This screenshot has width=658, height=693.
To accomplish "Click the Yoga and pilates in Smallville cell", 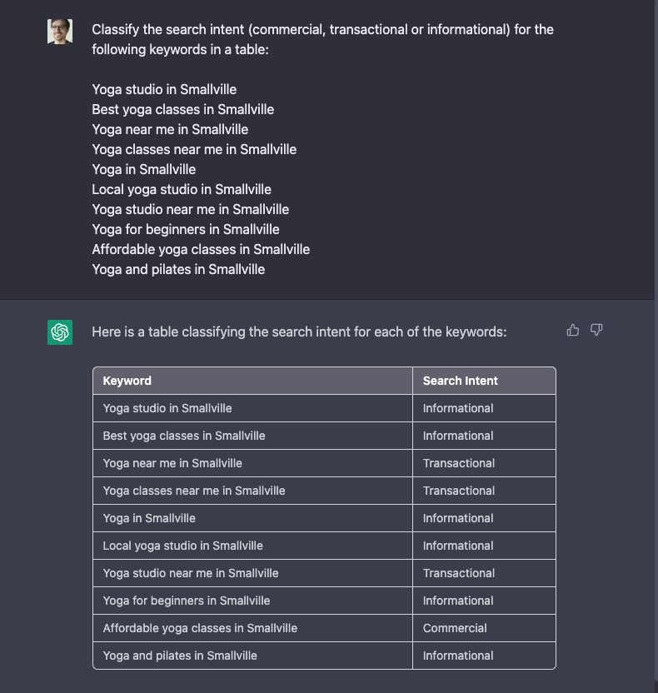I will [180, 656].
